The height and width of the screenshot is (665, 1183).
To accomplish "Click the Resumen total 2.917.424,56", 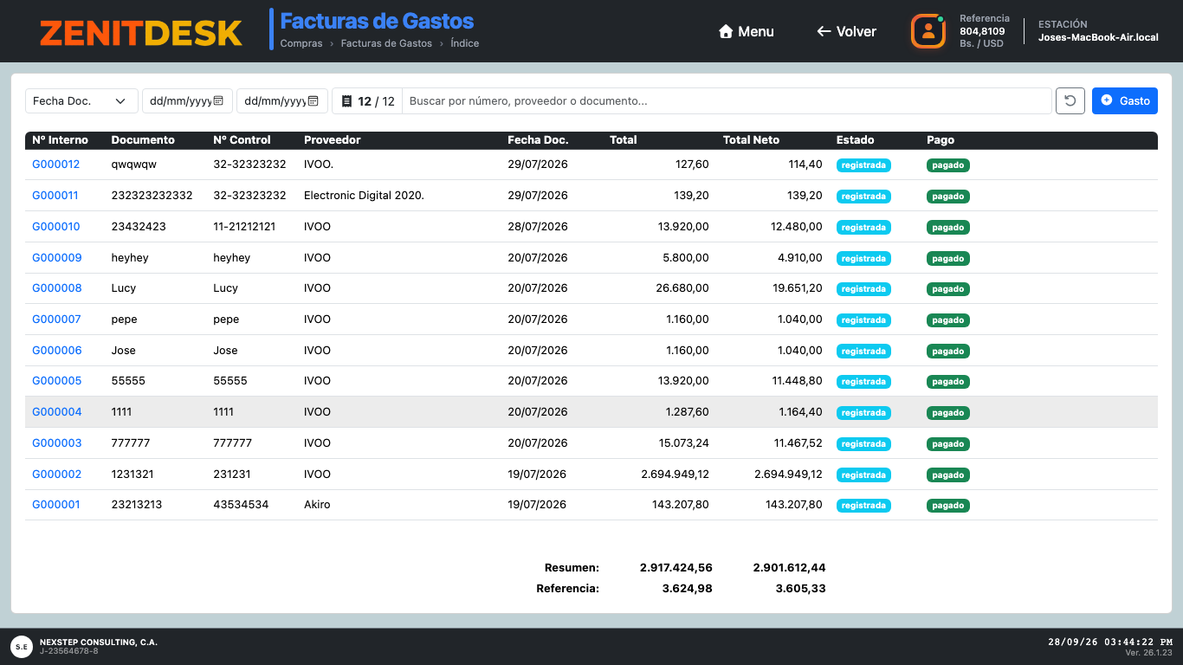I will [x=676, y=568].
